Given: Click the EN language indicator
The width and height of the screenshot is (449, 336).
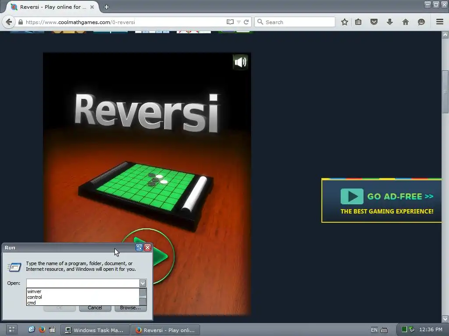Looking at the screenshot, I should [374, 330].
